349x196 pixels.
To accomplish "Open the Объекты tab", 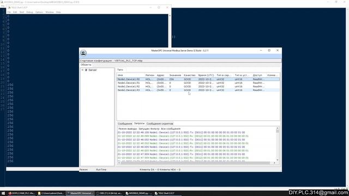I will click(86, 65).
